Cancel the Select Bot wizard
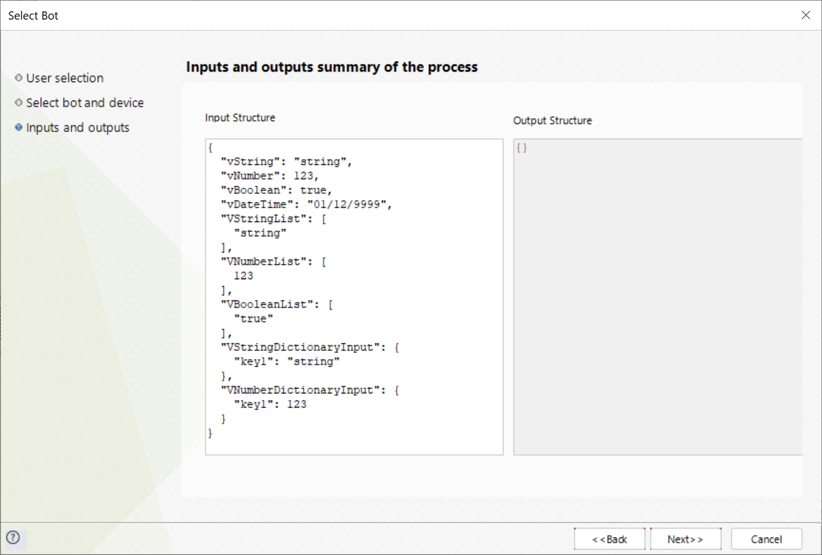 point(766,539)
